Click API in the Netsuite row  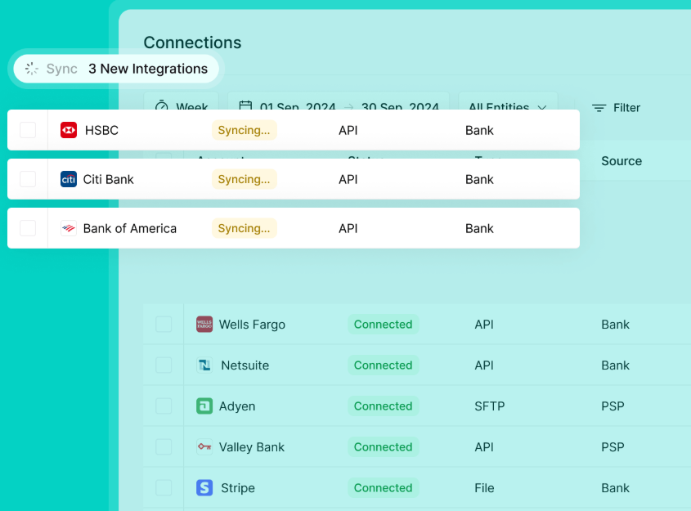pos(484,365)
